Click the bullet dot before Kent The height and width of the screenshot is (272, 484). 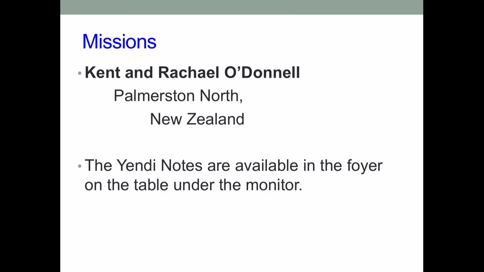(x=80, y=73)
